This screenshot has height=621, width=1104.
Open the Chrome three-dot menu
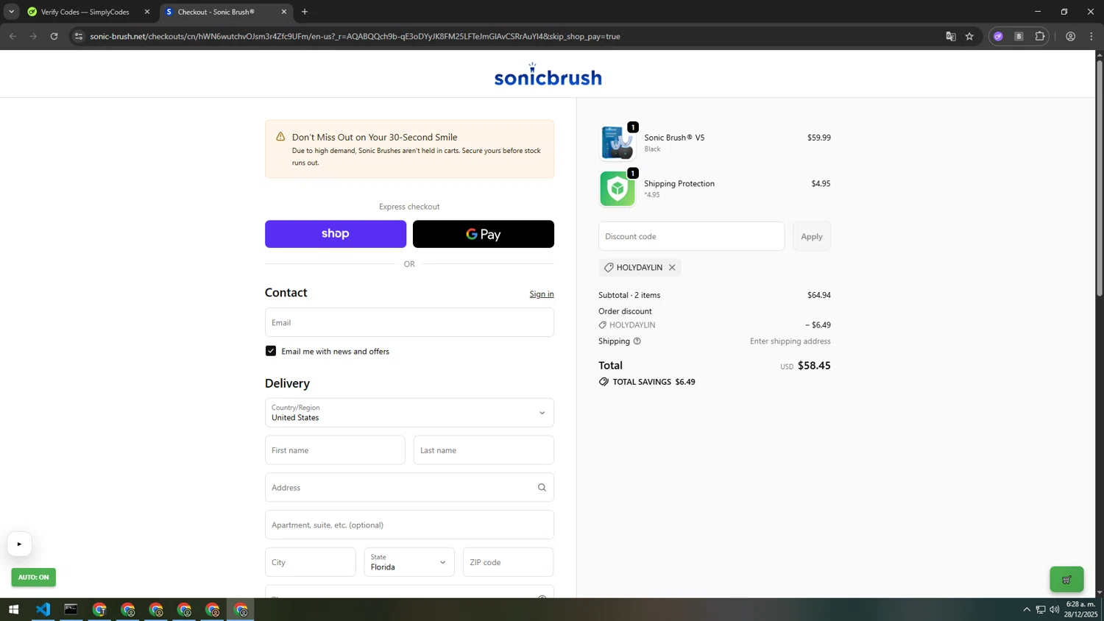click(x=1091, y=36)
